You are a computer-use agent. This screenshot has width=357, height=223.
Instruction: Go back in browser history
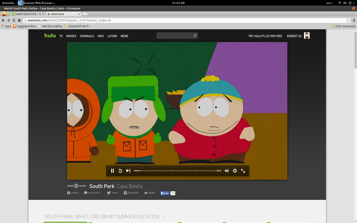click(3, 20)
